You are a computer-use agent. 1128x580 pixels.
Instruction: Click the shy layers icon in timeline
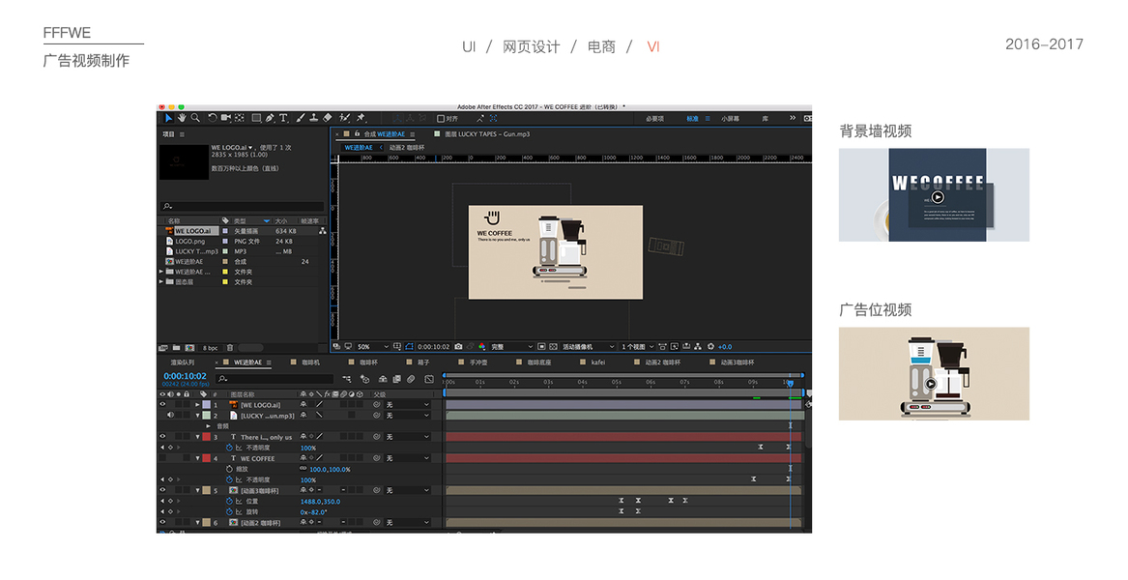coord(383,379)
